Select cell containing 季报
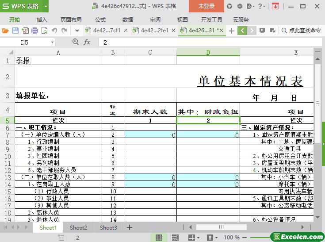Screen dimensions: 325x242 [58, 60]
